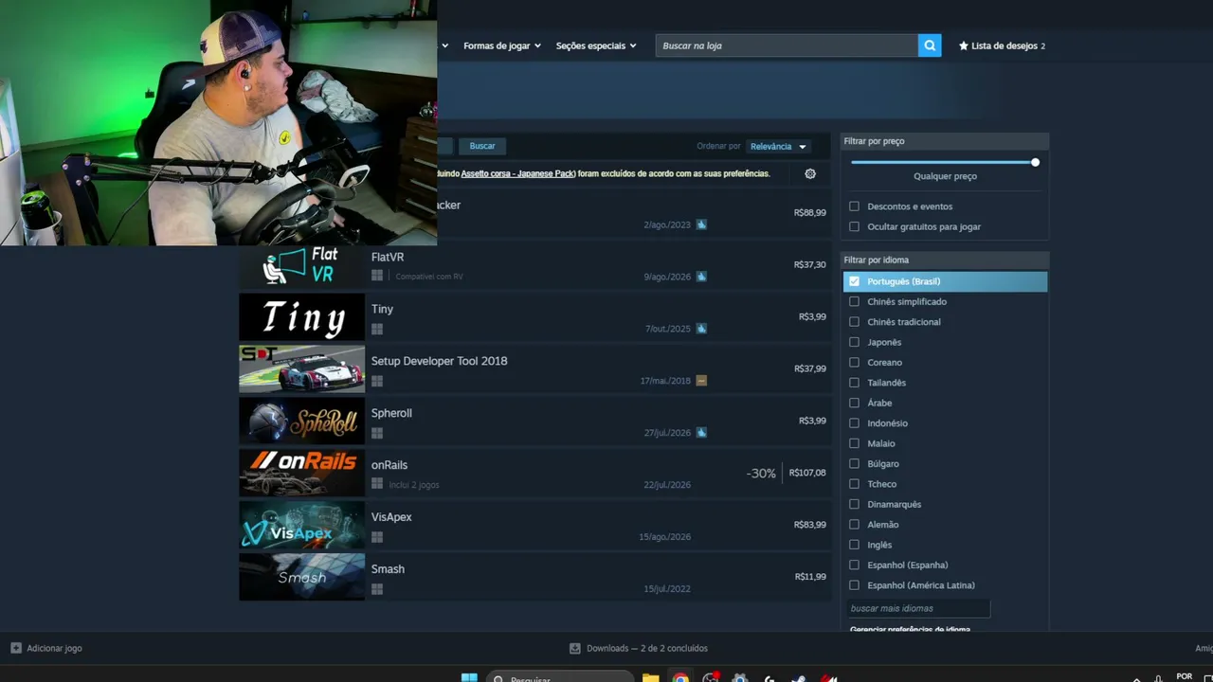The height and width of the screenshot is (682, 1213).
Task: Click the VisApex Windows platform icon
Action: tap(377, 537)
